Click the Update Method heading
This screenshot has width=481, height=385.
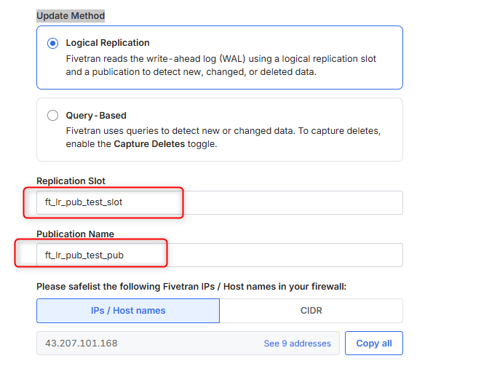click(x=71, y=15)
